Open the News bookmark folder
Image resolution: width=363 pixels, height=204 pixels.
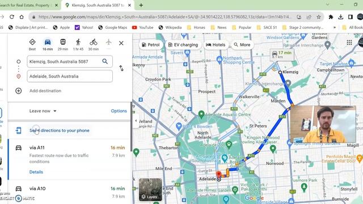[218, 28]
